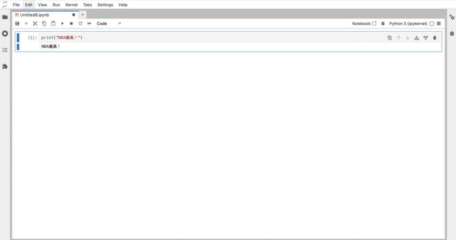Image resolution: width=456 pixels, height=240 pixels.
Task: Click the [1]: execution count prompt
Action: 32,38
